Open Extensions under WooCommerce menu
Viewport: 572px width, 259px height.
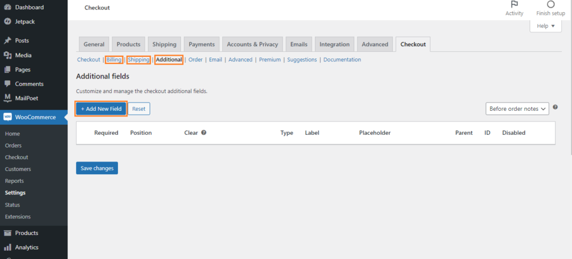(x=18, y=217)
